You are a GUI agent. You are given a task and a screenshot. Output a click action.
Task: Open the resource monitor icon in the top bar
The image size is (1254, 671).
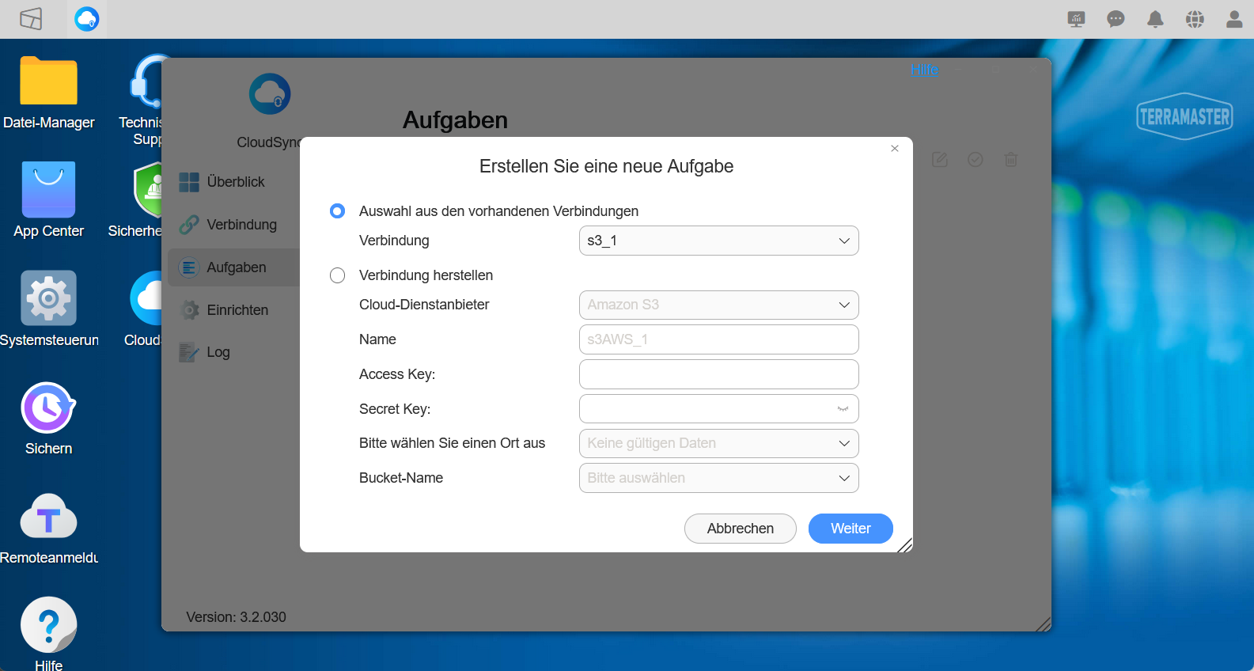[x=1076, y=19]
